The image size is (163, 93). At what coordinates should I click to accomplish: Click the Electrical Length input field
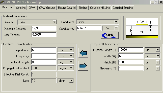coord(44,62)
